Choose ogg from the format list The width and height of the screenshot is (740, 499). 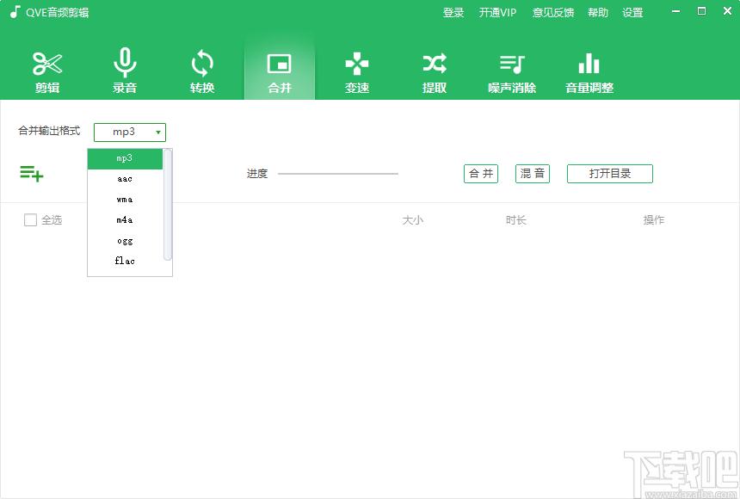pyautogui.click(x=125, y=241)
